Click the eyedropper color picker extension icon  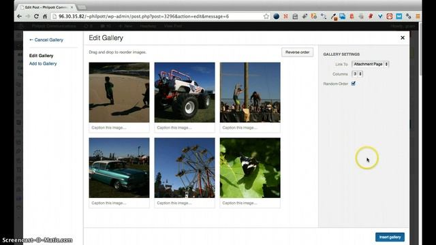click(x=334, y=16)
